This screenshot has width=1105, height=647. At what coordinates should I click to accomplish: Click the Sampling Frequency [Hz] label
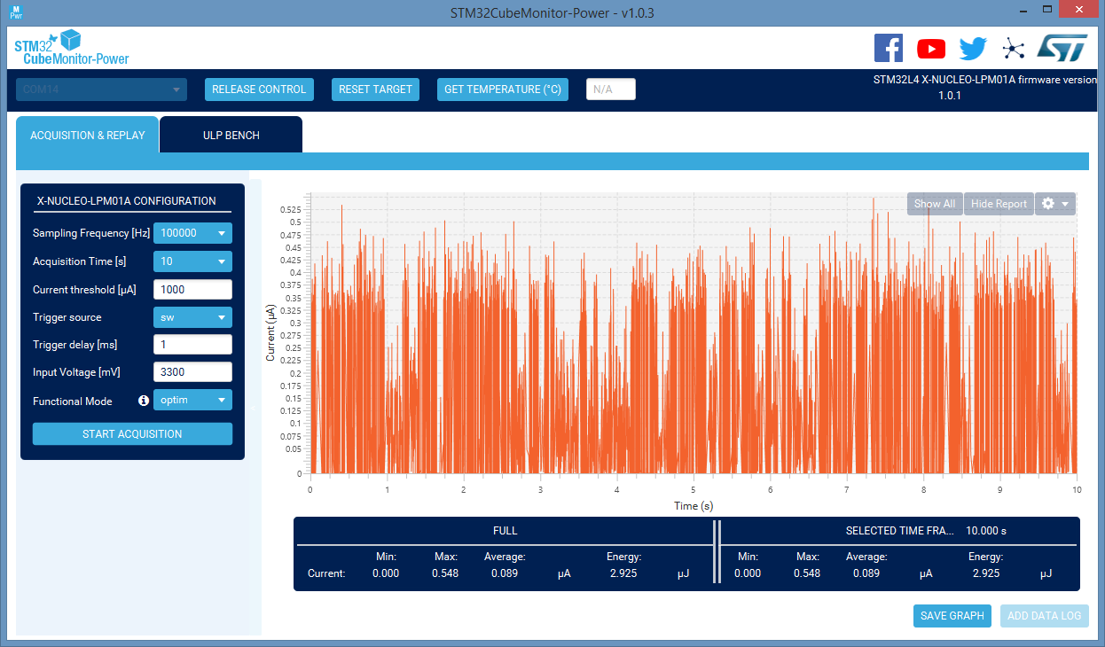(x=91, y=233)
